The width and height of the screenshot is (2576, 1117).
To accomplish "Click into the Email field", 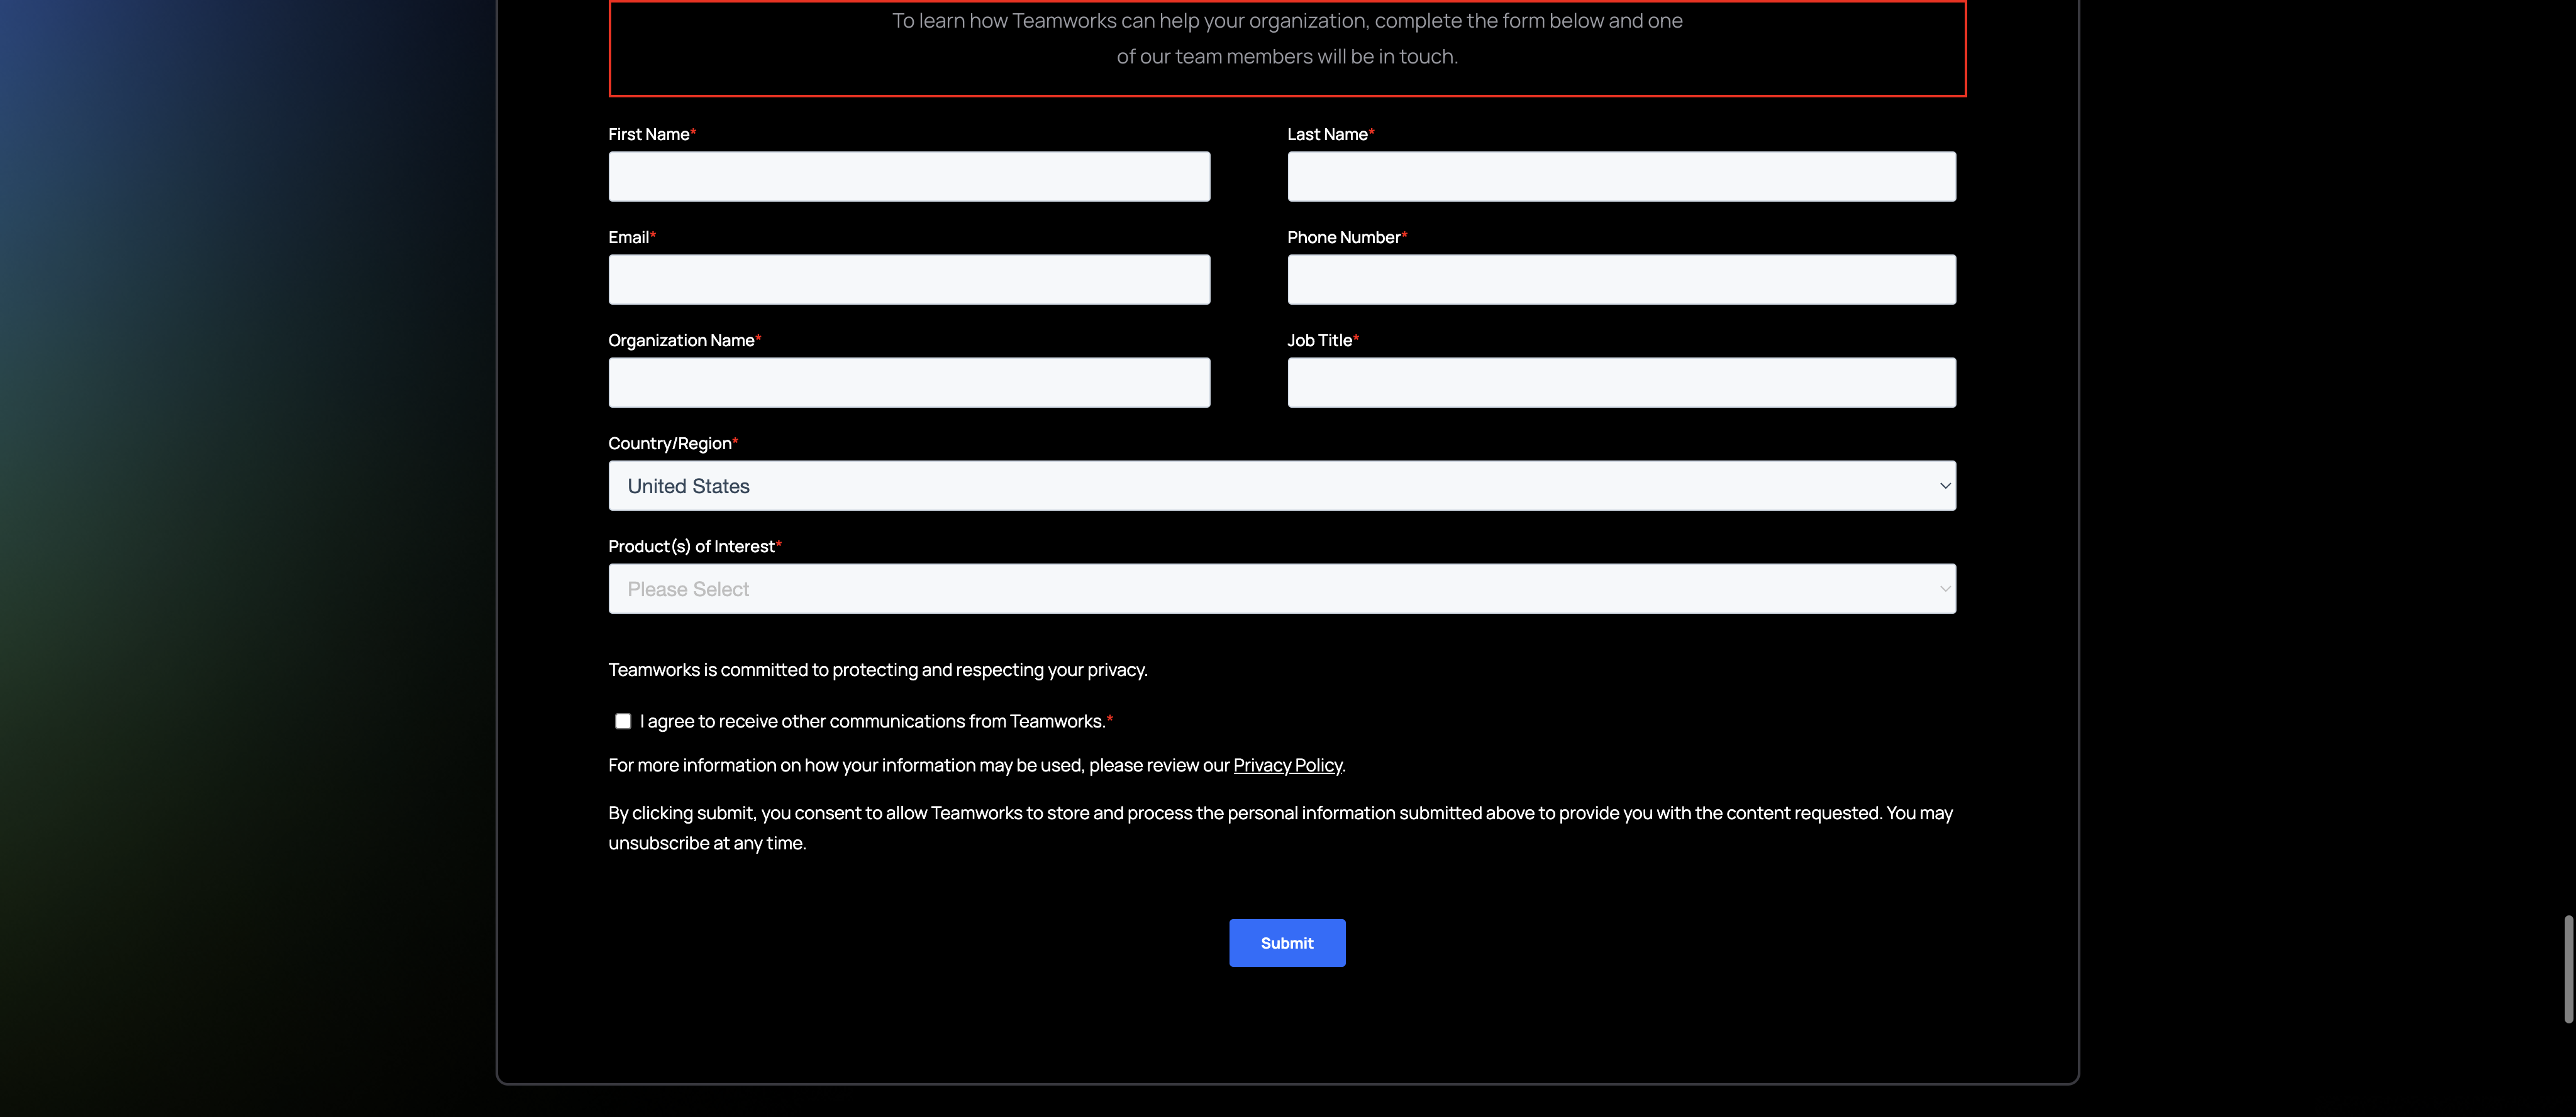I will 909,280.
